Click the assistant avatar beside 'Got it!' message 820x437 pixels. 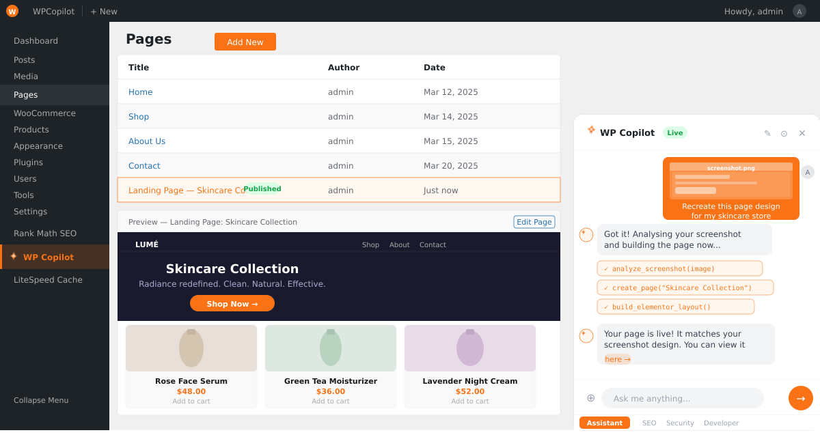(586, 235)
